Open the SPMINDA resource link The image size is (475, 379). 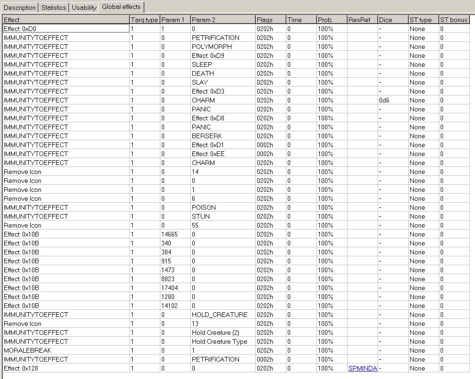pyautogui.click(x=363, y=368)
